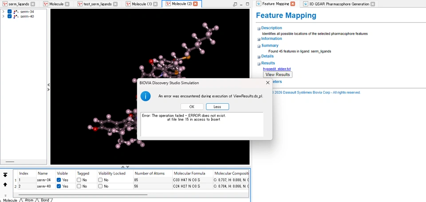Close the serm_ligands tab
This screenshot has width=426, height=202.
pos(32,4)
